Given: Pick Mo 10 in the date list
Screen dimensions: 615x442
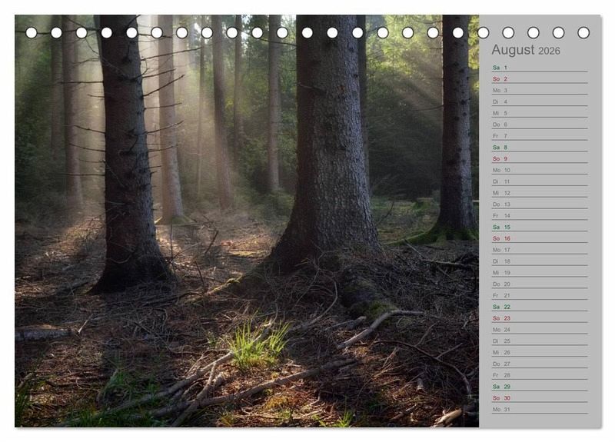Looking at the screenshot, I should pos(539,170).
